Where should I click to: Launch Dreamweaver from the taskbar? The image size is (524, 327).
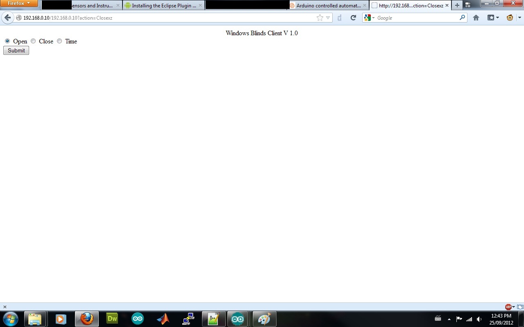[x=112, y=319]
